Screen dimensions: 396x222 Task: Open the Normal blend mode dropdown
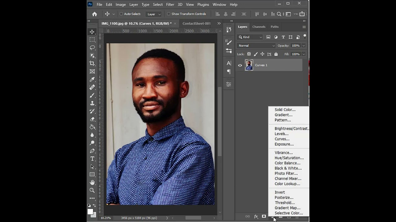tap(256, 46)
